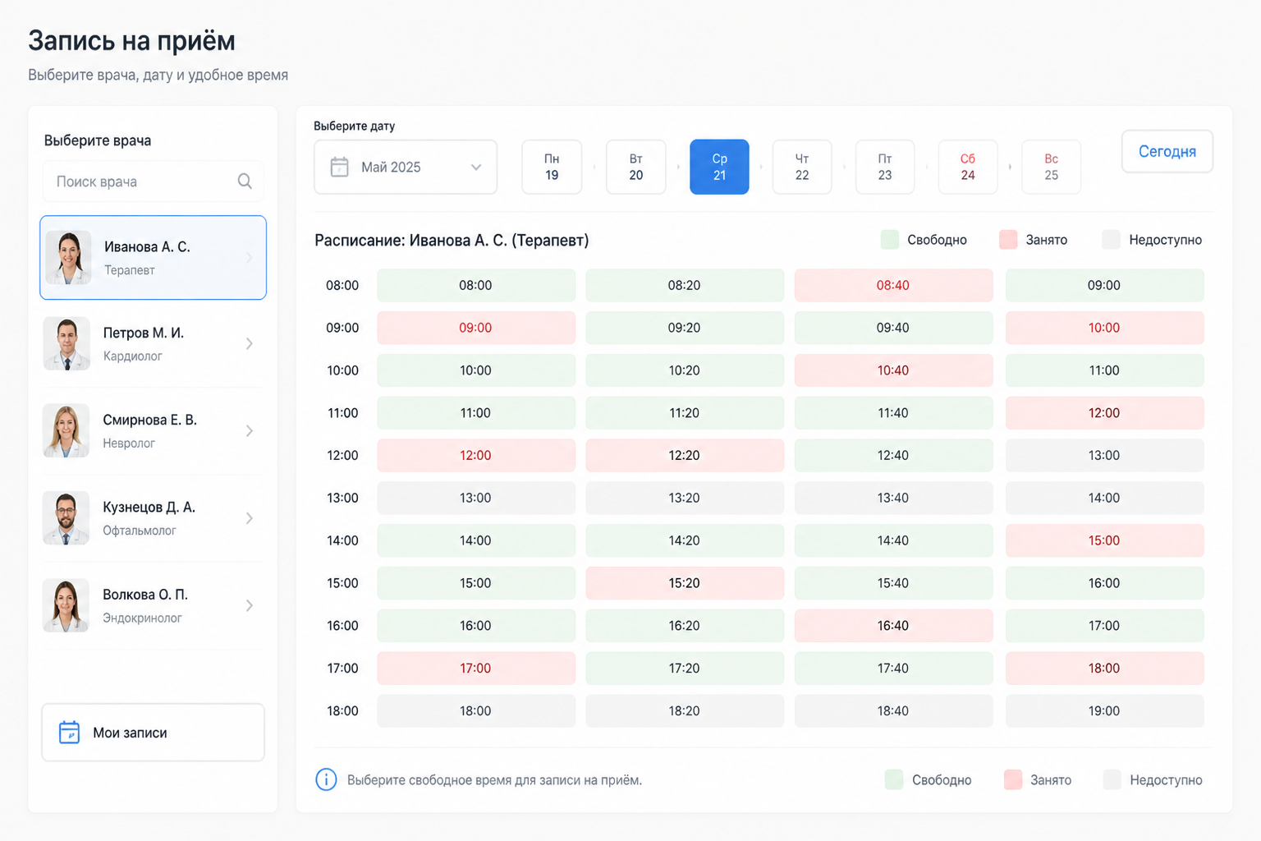This screenshot has width=1261, height=841.
Task: Open the Май 2025 month dropdown
Action: pos(406,167)
